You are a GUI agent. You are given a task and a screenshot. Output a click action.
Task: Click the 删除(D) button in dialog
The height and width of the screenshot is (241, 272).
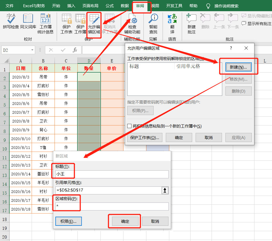click(x=238, y=91)
